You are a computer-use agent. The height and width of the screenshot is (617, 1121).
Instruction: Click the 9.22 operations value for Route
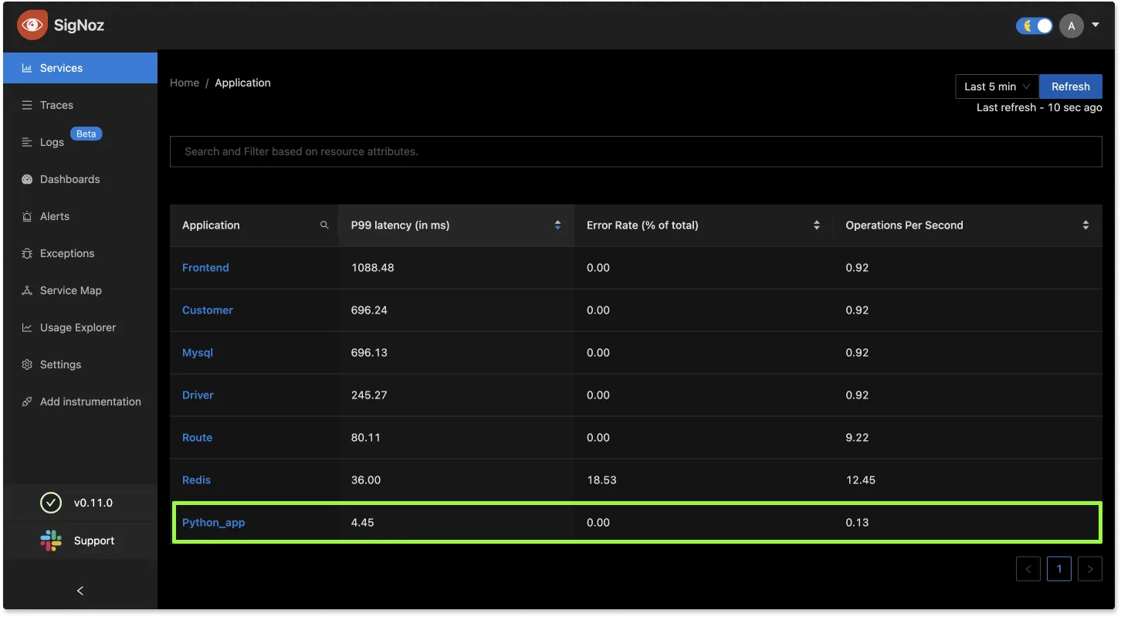click(857, 438)
